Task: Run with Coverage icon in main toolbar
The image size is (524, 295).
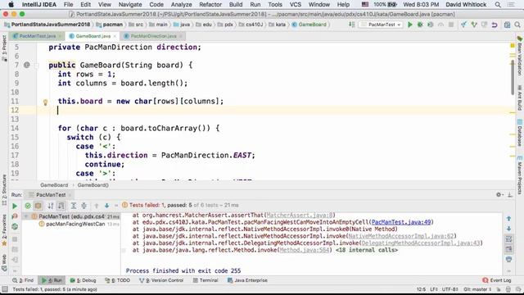Action: [431, 25]
